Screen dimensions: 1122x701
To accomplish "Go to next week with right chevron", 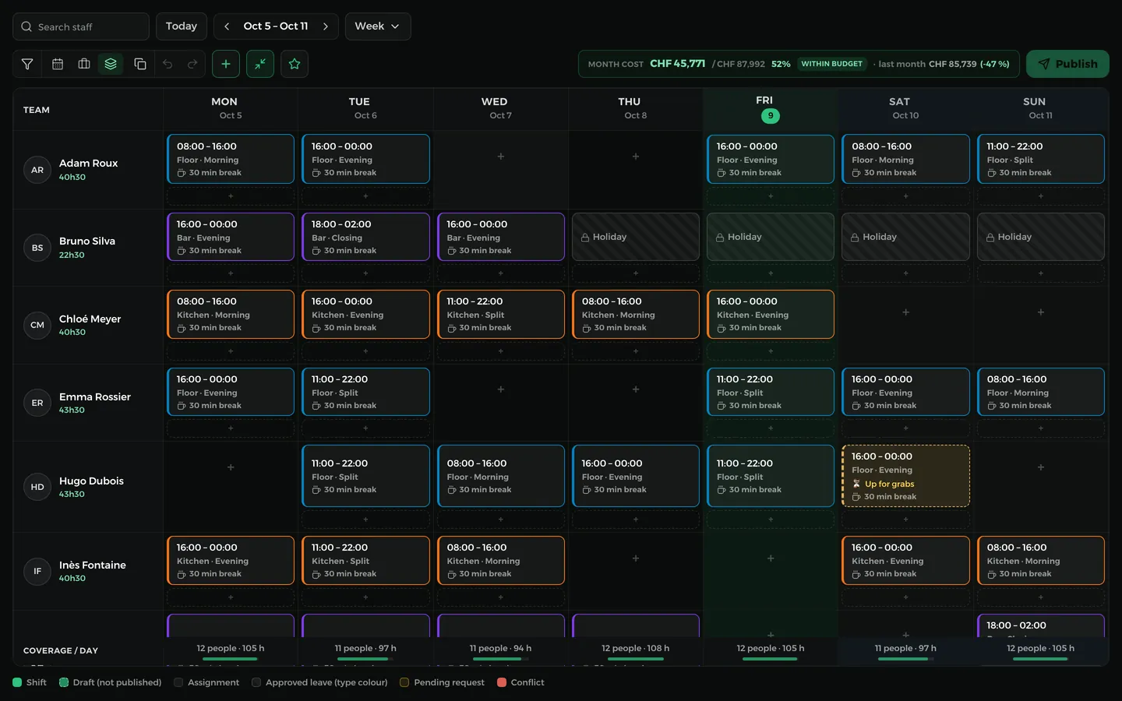I will (326, 26).
